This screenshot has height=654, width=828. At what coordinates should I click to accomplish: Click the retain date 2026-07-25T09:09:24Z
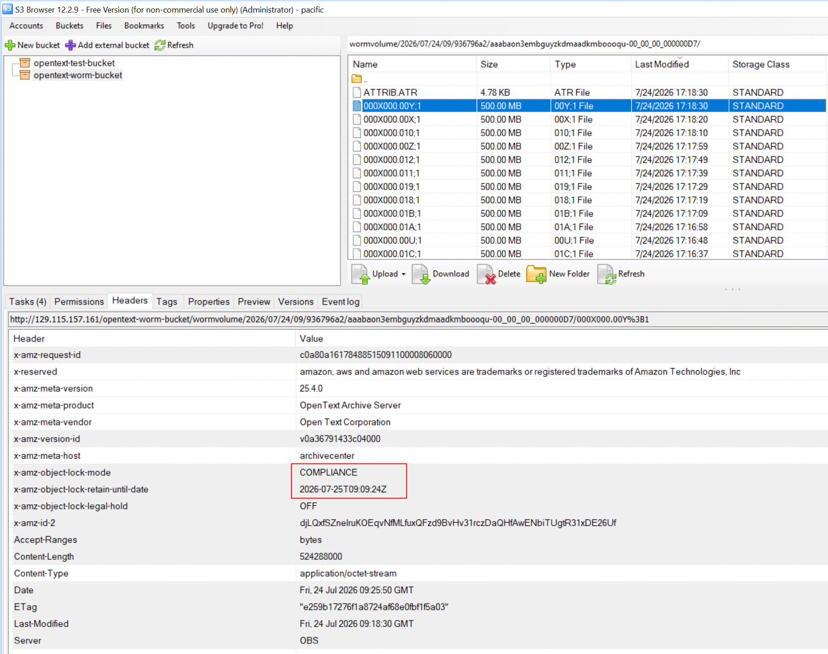point(343,489)
